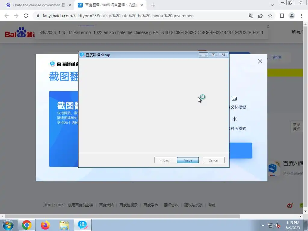This screenshot has height=231, width=308.
Task: Bookmark this page with star icon
Action: 270,16
